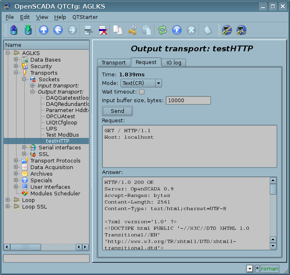The width and height of the screenshot is (290, 275).
Task: Click the scissors Cut item icon
Action: 132,30
